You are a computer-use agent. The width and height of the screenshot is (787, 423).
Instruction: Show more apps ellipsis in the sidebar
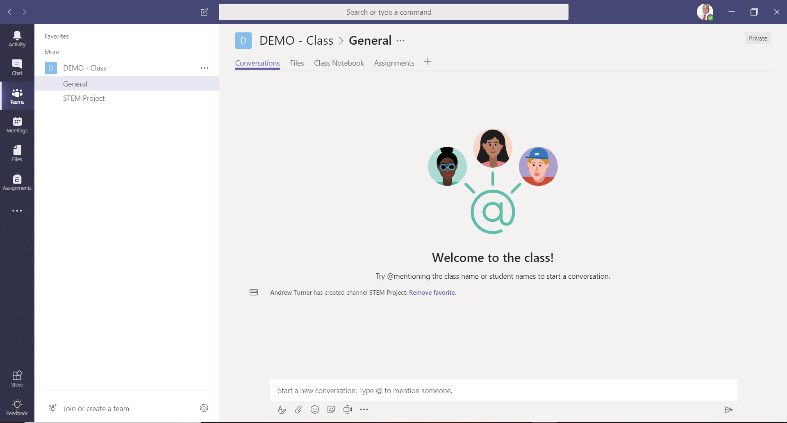coord(17,211)
